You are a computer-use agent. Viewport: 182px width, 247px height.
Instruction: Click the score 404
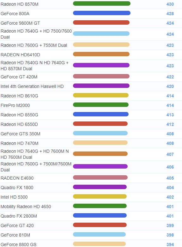pos(170,188)
